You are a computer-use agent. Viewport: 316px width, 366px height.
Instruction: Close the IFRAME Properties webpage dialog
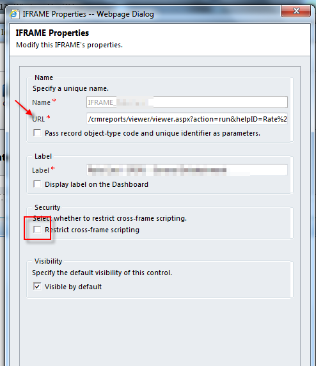(296, 11)
